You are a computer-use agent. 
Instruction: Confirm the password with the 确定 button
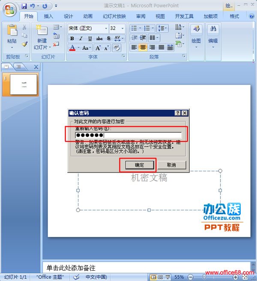pos(140,165)
